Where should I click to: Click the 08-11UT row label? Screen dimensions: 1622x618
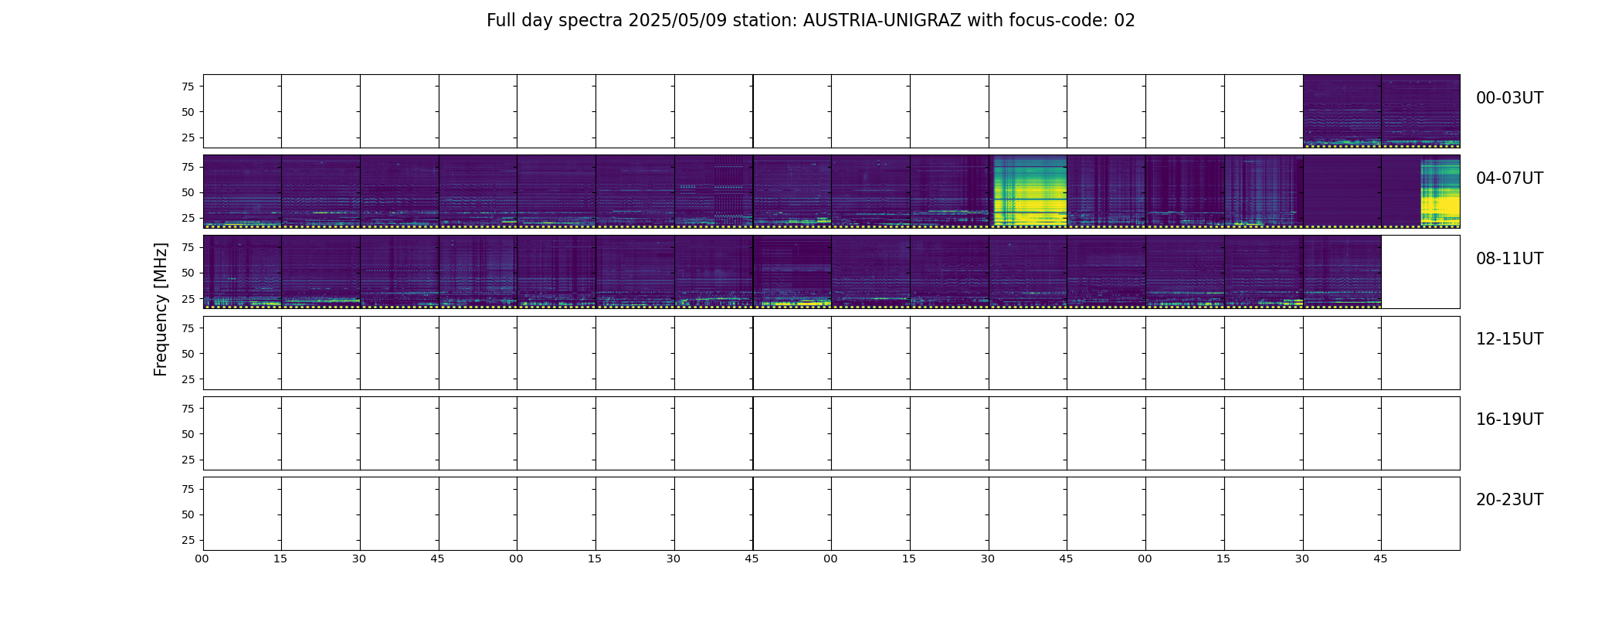(1509, 259)
